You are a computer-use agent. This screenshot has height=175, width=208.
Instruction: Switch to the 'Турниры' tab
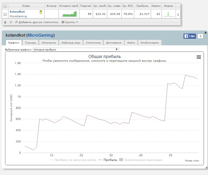[31, 43]
